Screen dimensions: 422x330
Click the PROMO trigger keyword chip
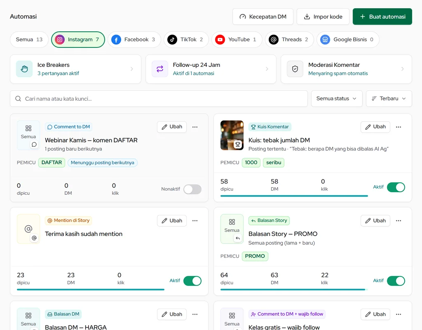click(x=255, y=256)
